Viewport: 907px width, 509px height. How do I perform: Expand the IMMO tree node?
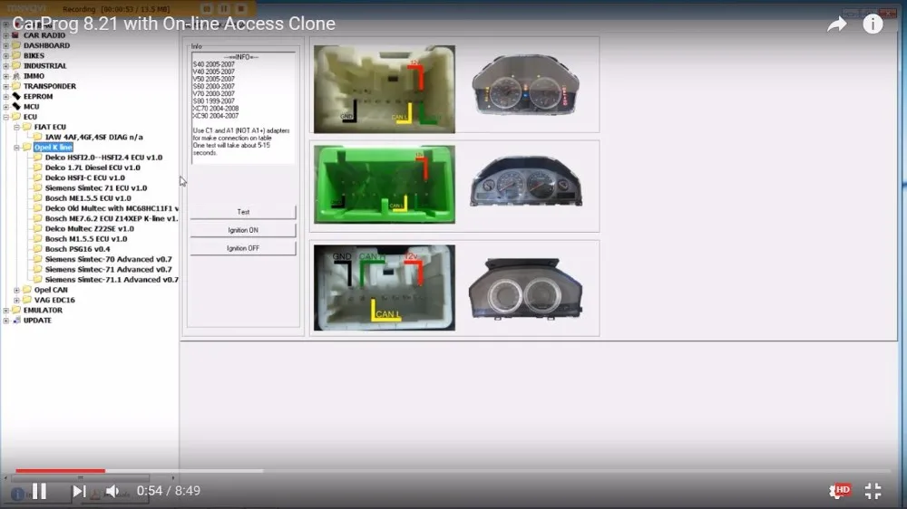pyautogui.click(x=5, y=76)
